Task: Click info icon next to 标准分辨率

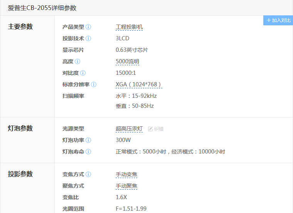Action: pyautogui.click(x=94, y=85)
